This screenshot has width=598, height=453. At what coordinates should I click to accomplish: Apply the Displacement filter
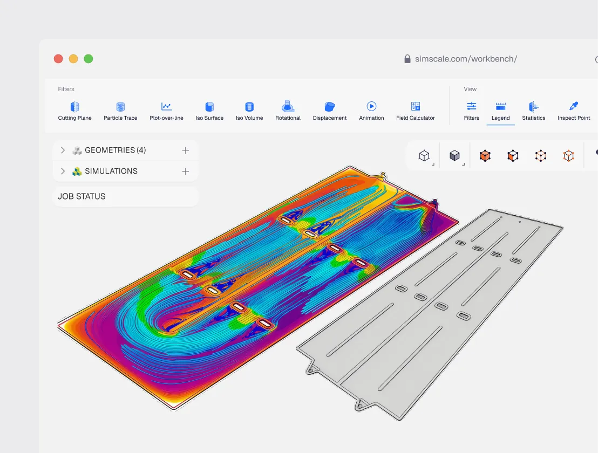[330, 111]
